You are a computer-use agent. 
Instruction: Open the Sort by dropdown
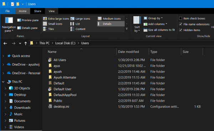[x=137, y=24]
